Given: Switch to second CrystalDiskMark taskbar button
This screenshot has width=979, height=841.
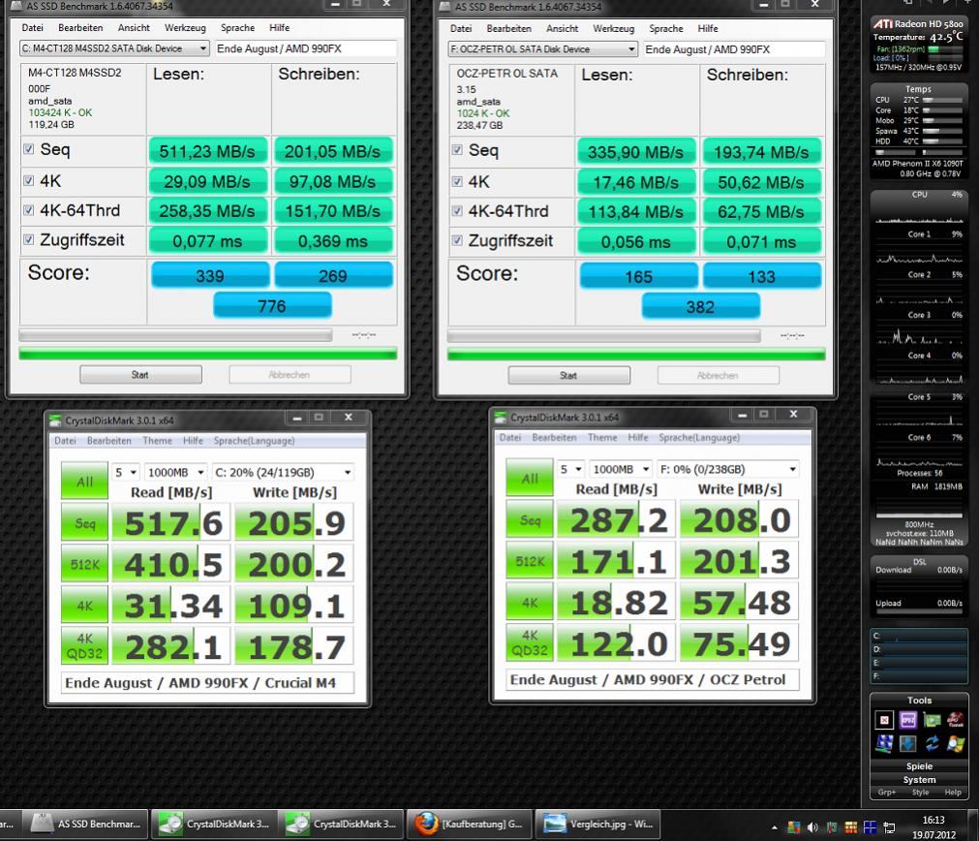Looking at the screenshot, I should 342,825.
